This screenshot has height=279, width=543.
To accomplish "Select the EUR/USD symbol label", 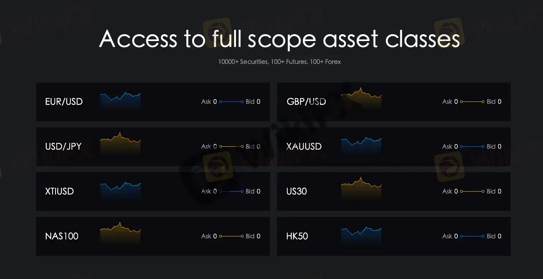I will pyautogui.click(x=64, y=102).
